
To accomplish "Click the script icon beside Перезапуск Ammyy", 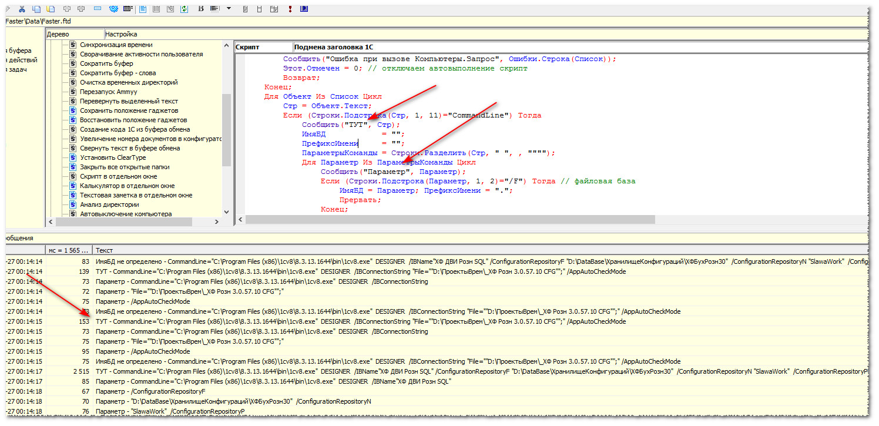I will (73, 92).
